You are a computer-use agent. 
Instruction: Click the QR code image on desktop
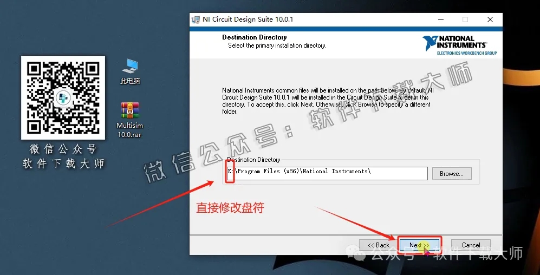click(x=63, y=98)
